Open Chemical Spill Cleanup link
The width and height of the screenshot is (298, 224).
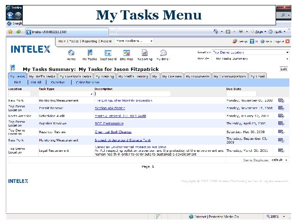pyautogui.click(x=113, y=131)
